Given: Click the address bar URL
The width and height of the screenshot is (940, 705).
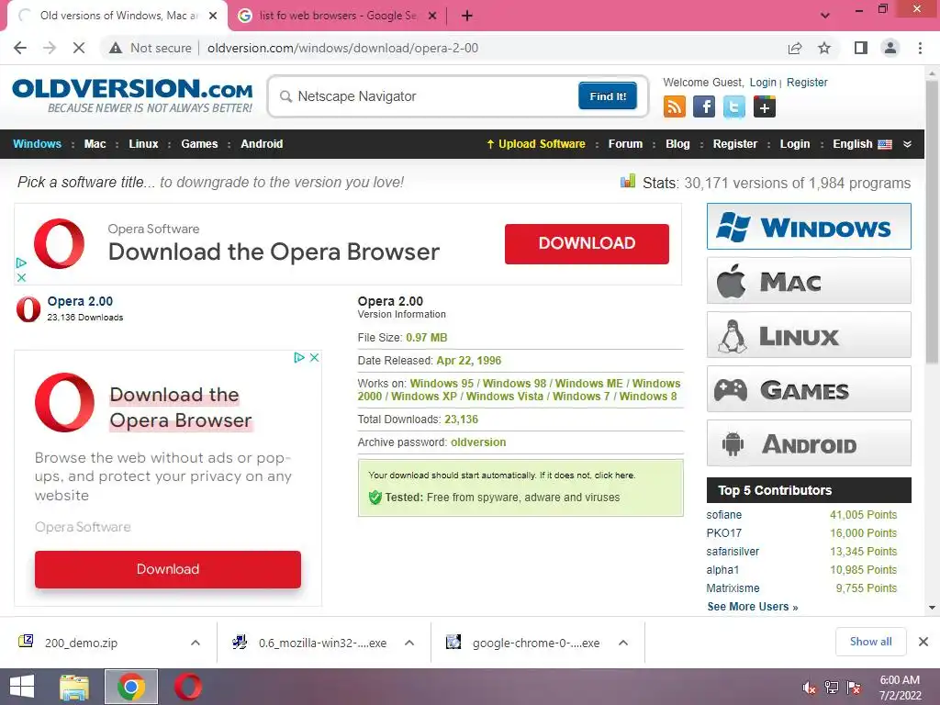Looking at the screenshot, I should 343,48.
